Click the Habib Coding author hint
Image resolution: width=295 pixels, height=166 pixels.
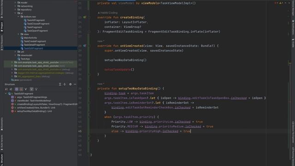pyautogui.click(x=107, y=13)
